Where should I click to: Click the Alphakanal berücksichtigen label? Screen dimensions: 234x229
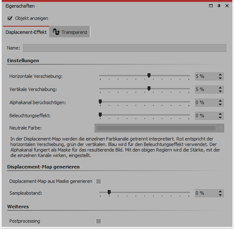click(37, 102)
